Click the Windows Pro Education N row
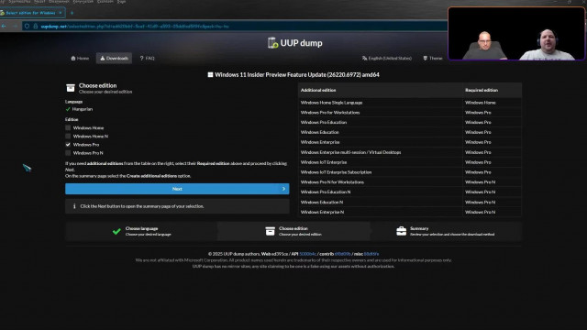Image resolution: width=587 pixels, height=330 pixels. click(x=410, y=192)
